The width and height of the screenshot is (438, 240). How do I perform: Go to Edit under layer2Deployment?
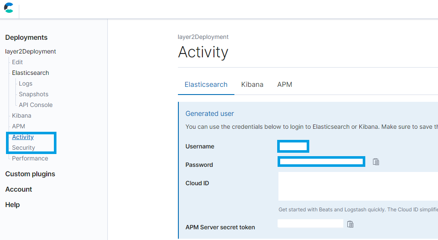(x=17, y=62)
